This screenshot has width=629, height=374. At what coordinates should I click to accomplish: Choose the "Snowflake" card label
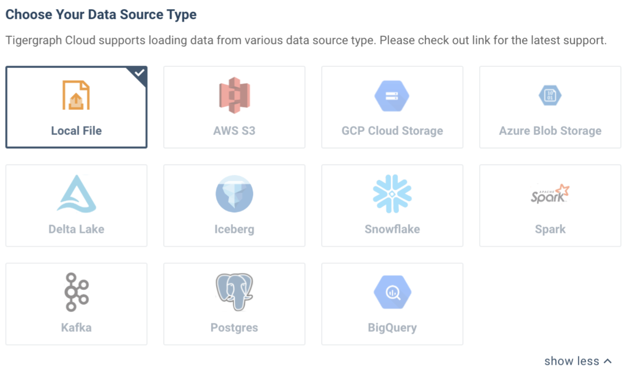pos(392,229)
